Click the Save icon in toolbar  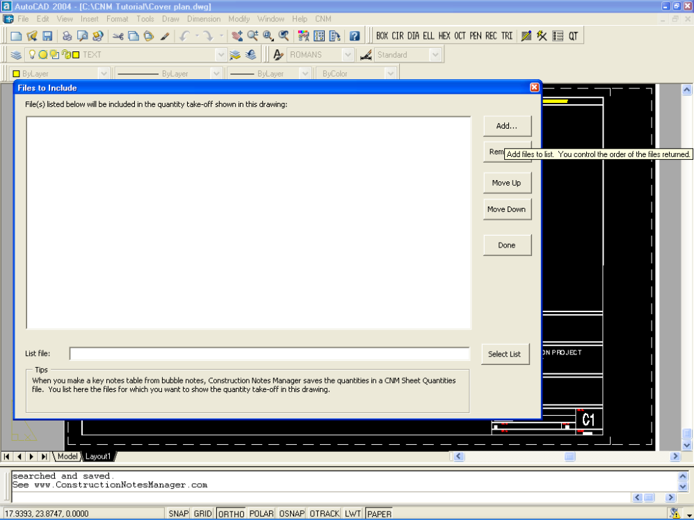[x=47, y=36]
